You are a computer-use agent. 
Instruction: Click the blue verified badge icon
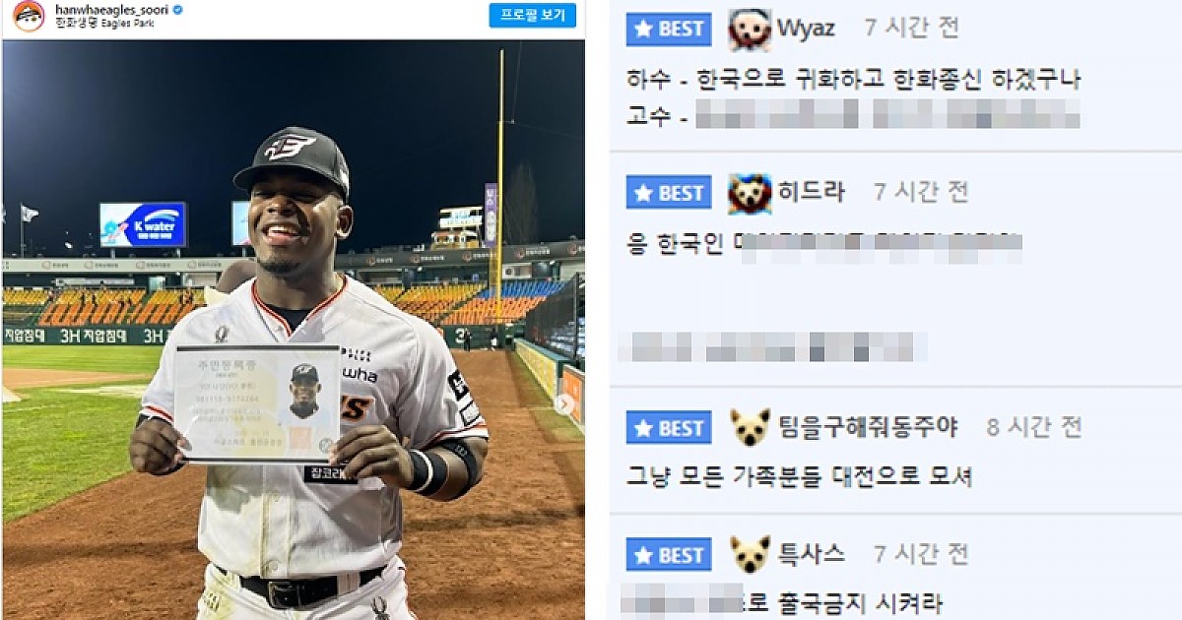[x=178, y=9]
